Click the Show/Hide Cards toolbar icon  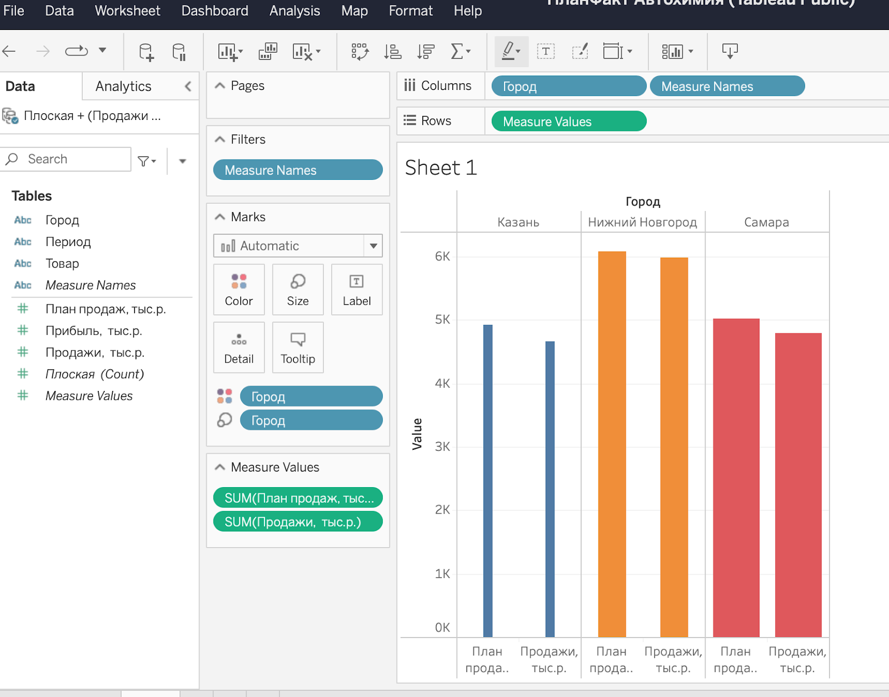[x=672, y=52]
